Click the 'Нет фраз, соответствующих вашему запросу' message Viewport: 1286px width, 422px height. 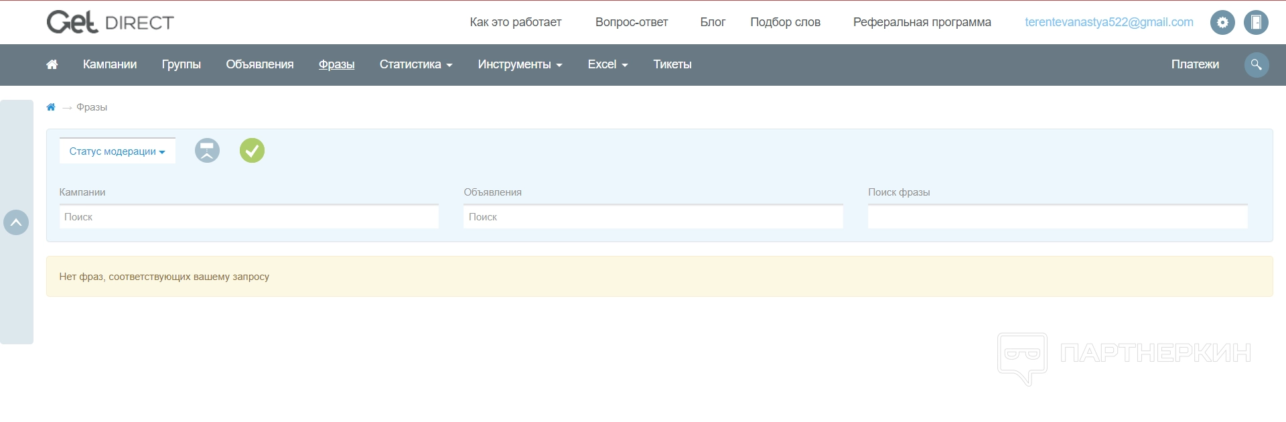point(164,277)
